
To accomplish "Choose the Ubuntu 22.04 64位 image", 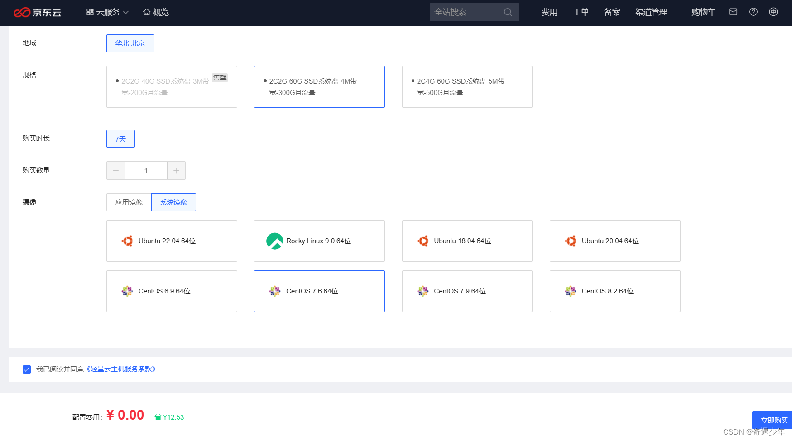I will [172, 241].
